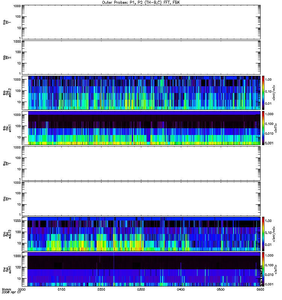Click the <|nT|> unit label beside thb scm1 color bar
Image resolution: width=282 pixels, height=300 pixels.
pyautogui.click(x=276, y=128)
